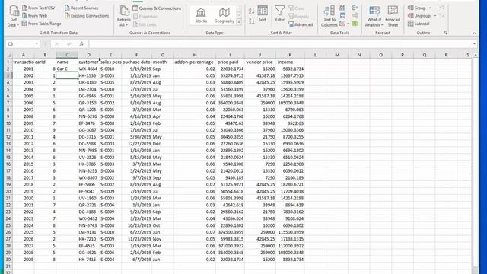
Task: Click the Insert Function fx button
Action: (81, 44)
